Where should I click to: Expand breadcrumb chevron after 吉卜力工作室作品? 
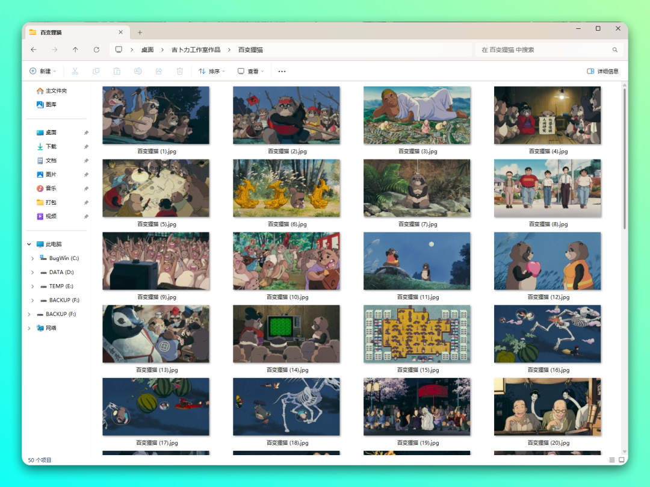point(229,50)
